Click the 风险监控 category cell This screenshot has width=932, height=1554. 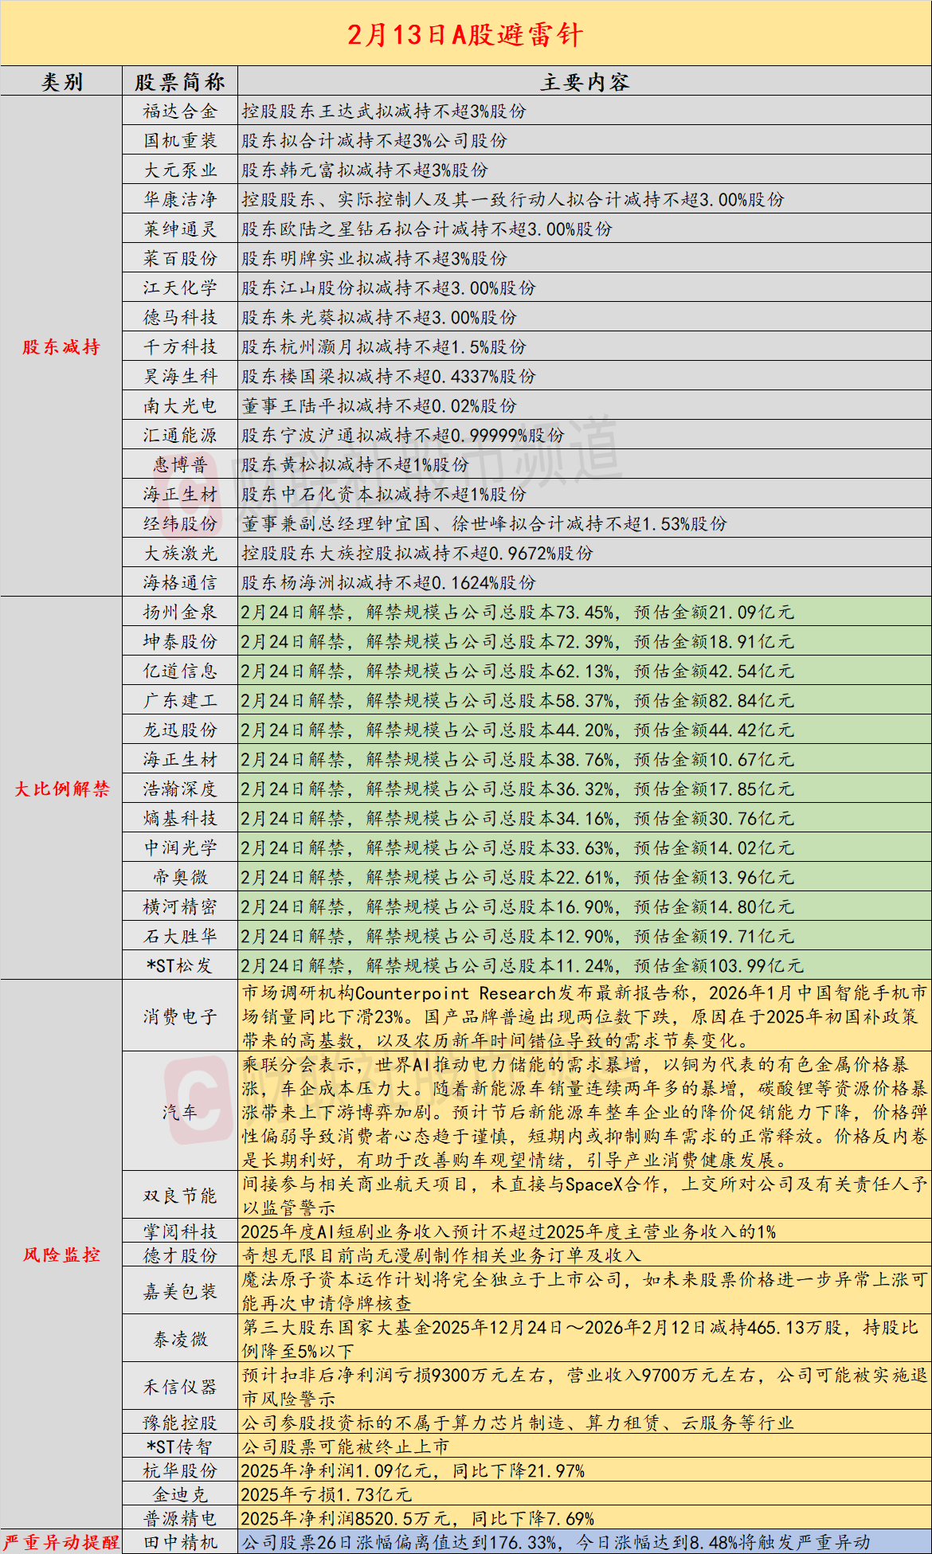pyautogui.click(x=61, y=1255)
